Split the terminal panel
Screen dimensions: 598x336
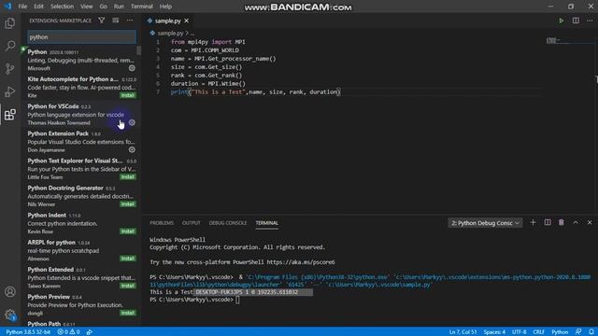pos(548,222)
